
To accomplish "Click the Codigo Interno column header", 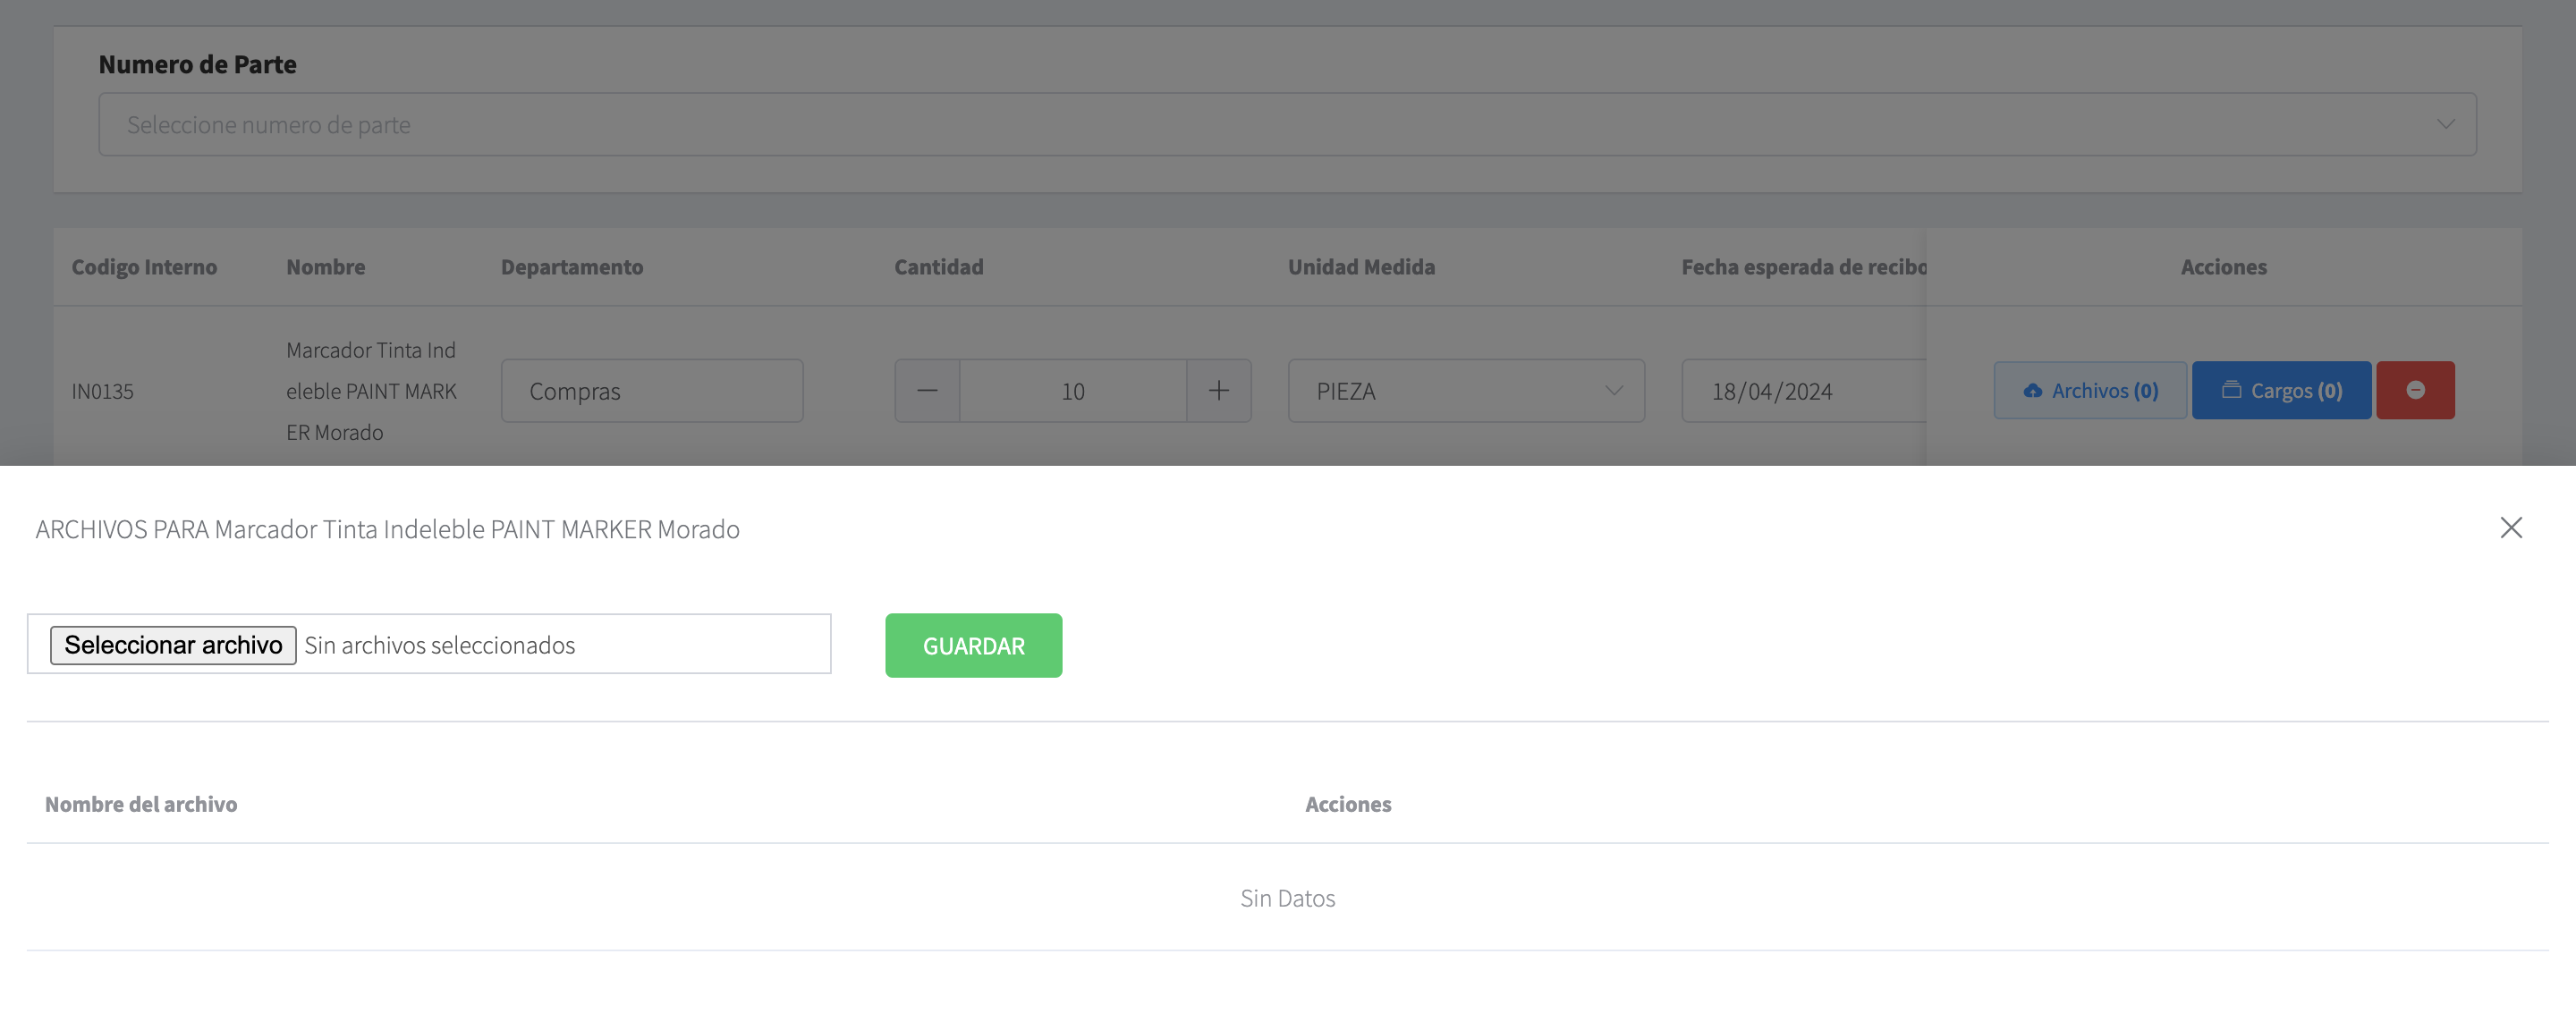I will [x=144, y=267].
